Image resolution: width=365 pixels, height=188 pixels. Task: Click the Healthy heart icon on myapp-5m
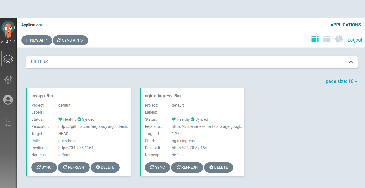(60, 119)
